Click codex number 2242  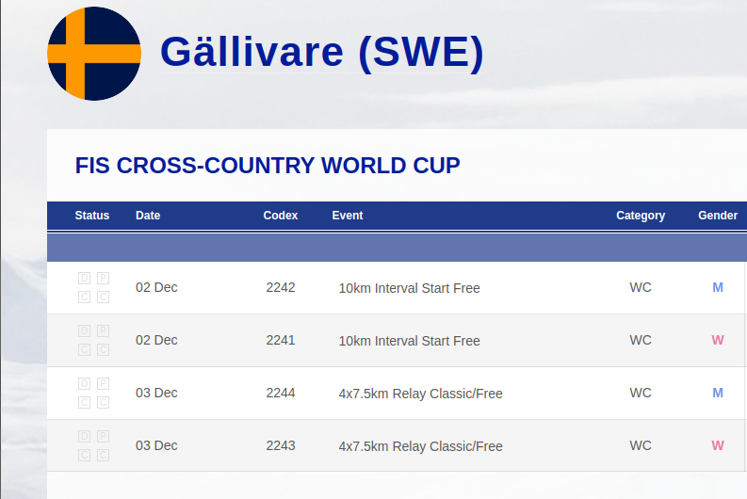pyautogui.click(x=281, y=287)
